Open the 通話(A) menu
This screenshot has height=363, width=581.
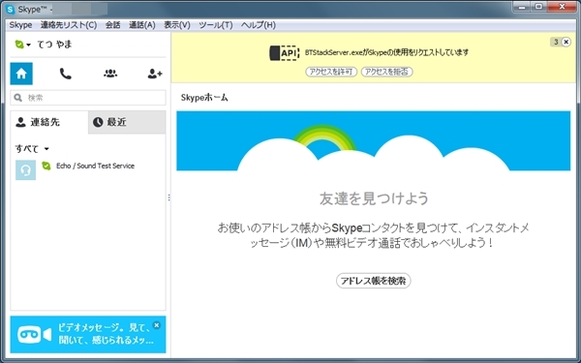click(142, 25)
